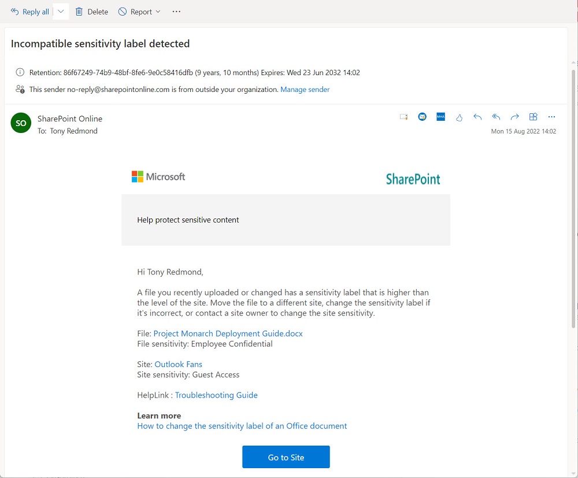The image size is (578, 478).
Task: Click the envelope with lock icon
Action: click(x=404, y=117)
